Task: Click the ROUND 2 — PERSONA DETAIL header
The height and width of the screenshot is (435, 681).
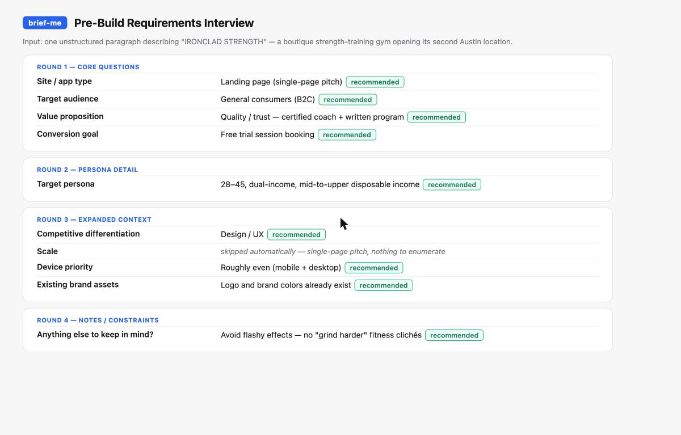Action: (x=87, y=170)
